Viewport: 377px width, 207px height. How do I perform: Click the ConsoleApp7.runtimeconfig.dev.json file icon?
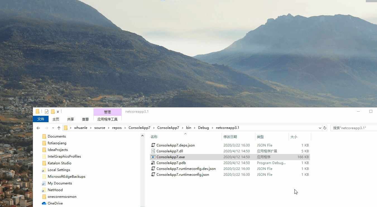[153, 169]
